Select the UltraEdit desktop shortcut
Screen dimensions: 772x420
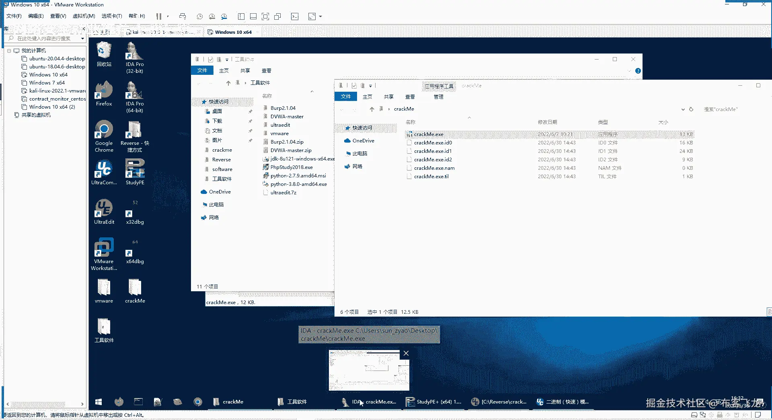(x=104, y=212)
